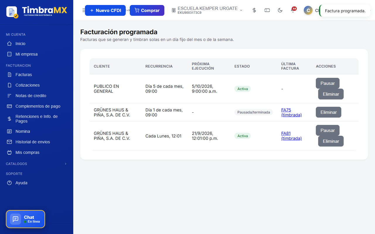This screenshot has height=234, width=375.
Task: Click the Activa badge in PUBLICO EN GENERAL row
Action: click(243, 89)
